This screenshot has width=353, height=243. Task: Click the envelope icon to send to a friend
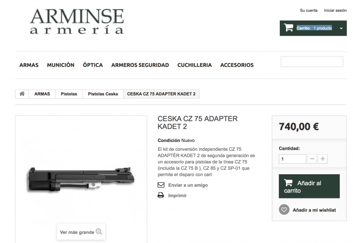click(x=161, y=185)
